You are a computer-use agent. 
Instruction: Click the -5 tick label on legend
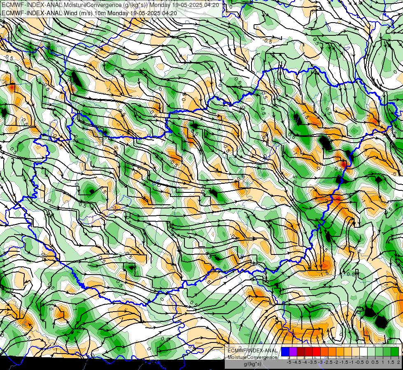(289, 362)
